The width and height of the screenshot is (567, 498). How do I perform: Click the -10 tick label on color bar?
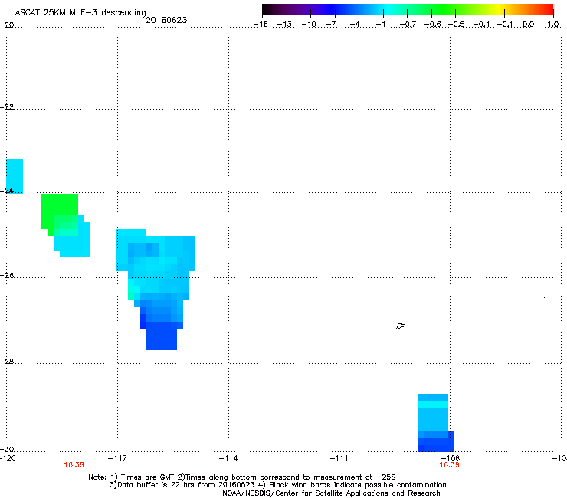point(309,25)
